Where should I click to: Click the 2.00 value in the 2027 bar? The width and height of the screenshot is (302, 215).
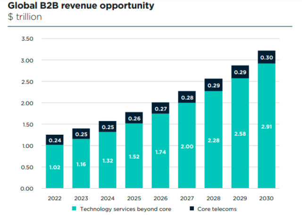(x=187, y=146)
